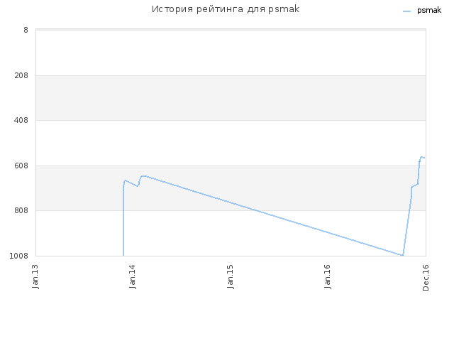Screen dimensions: 454x341
Task: Click the early 2014 peak of the line
Action: click(143, 176)
